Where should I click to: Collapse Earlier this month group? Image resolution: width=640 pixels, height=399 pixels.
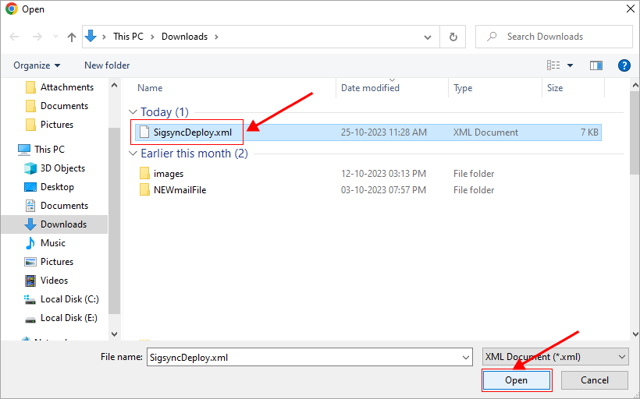(x=133, y=154)
